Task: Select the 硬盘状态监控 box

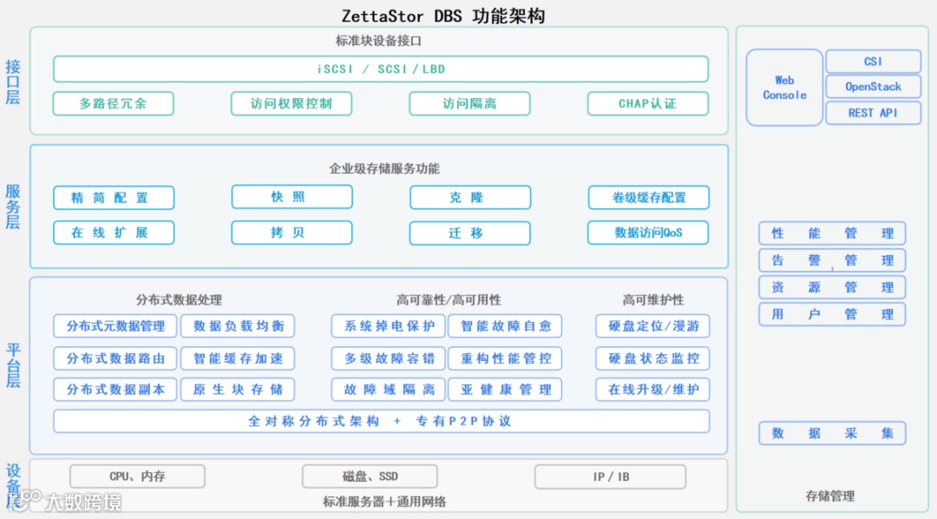Action: 652,358
